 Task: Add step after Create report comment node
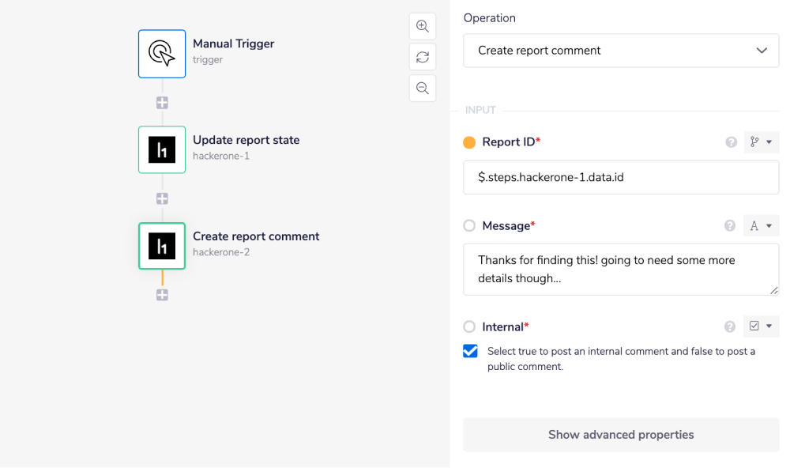(x=162, y=295)
